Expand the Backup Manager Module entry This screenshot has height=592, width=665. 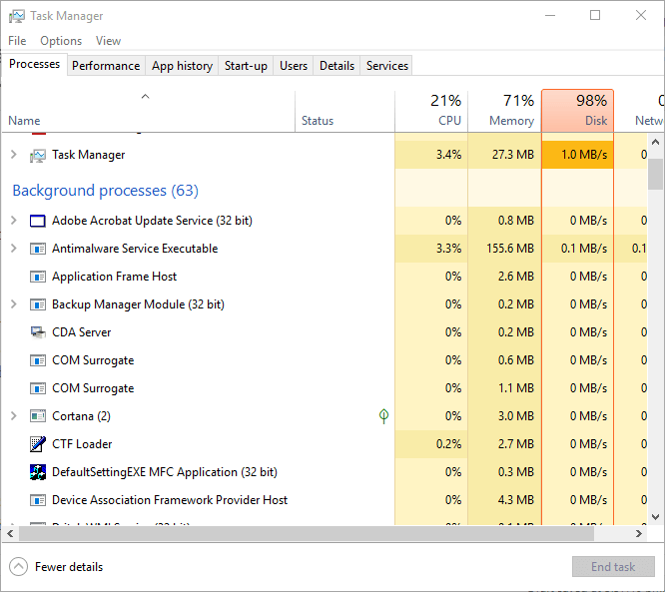pos(14,304)
